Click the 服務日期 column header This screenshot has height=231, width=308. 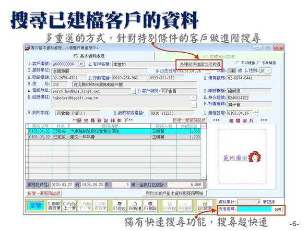click(x=40, y=126)
